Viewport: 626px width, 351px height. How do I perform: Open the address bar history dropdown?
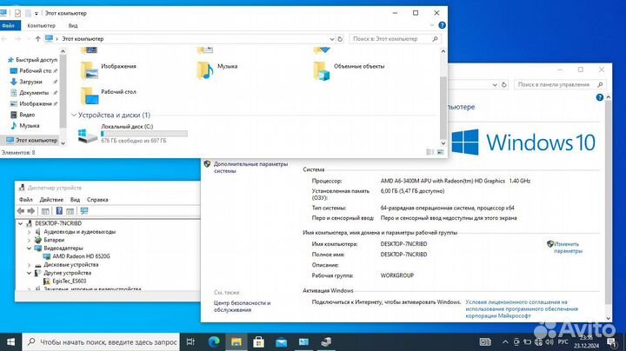click(x=332, y=39)
